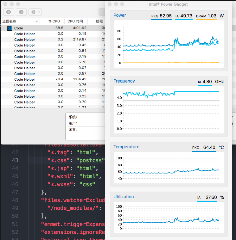The image size is (236, 240).
Task: Select Code Helper row with 0.19 time
Action: 53,57
